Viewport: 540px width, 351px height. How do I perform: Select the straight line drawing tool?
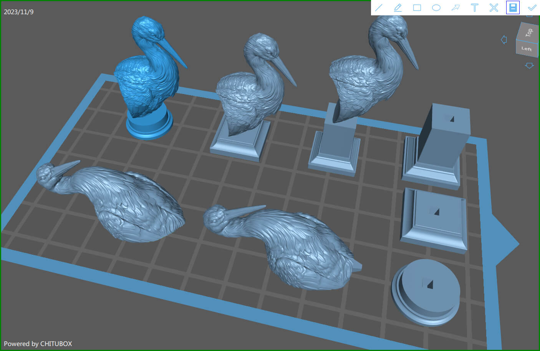click(x=379, y=8)
